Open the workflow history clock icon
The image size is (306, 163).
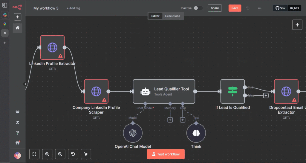248,8
